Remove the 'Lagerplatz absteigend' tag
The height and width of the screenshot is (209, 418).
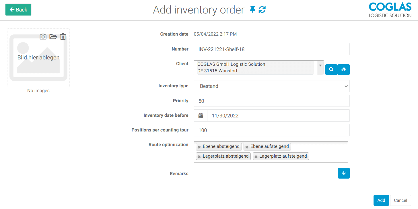(199, 157)
